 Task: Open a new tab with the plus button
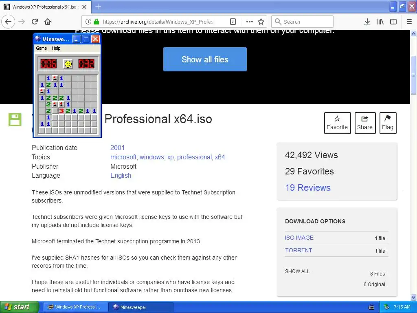[98, 7]
